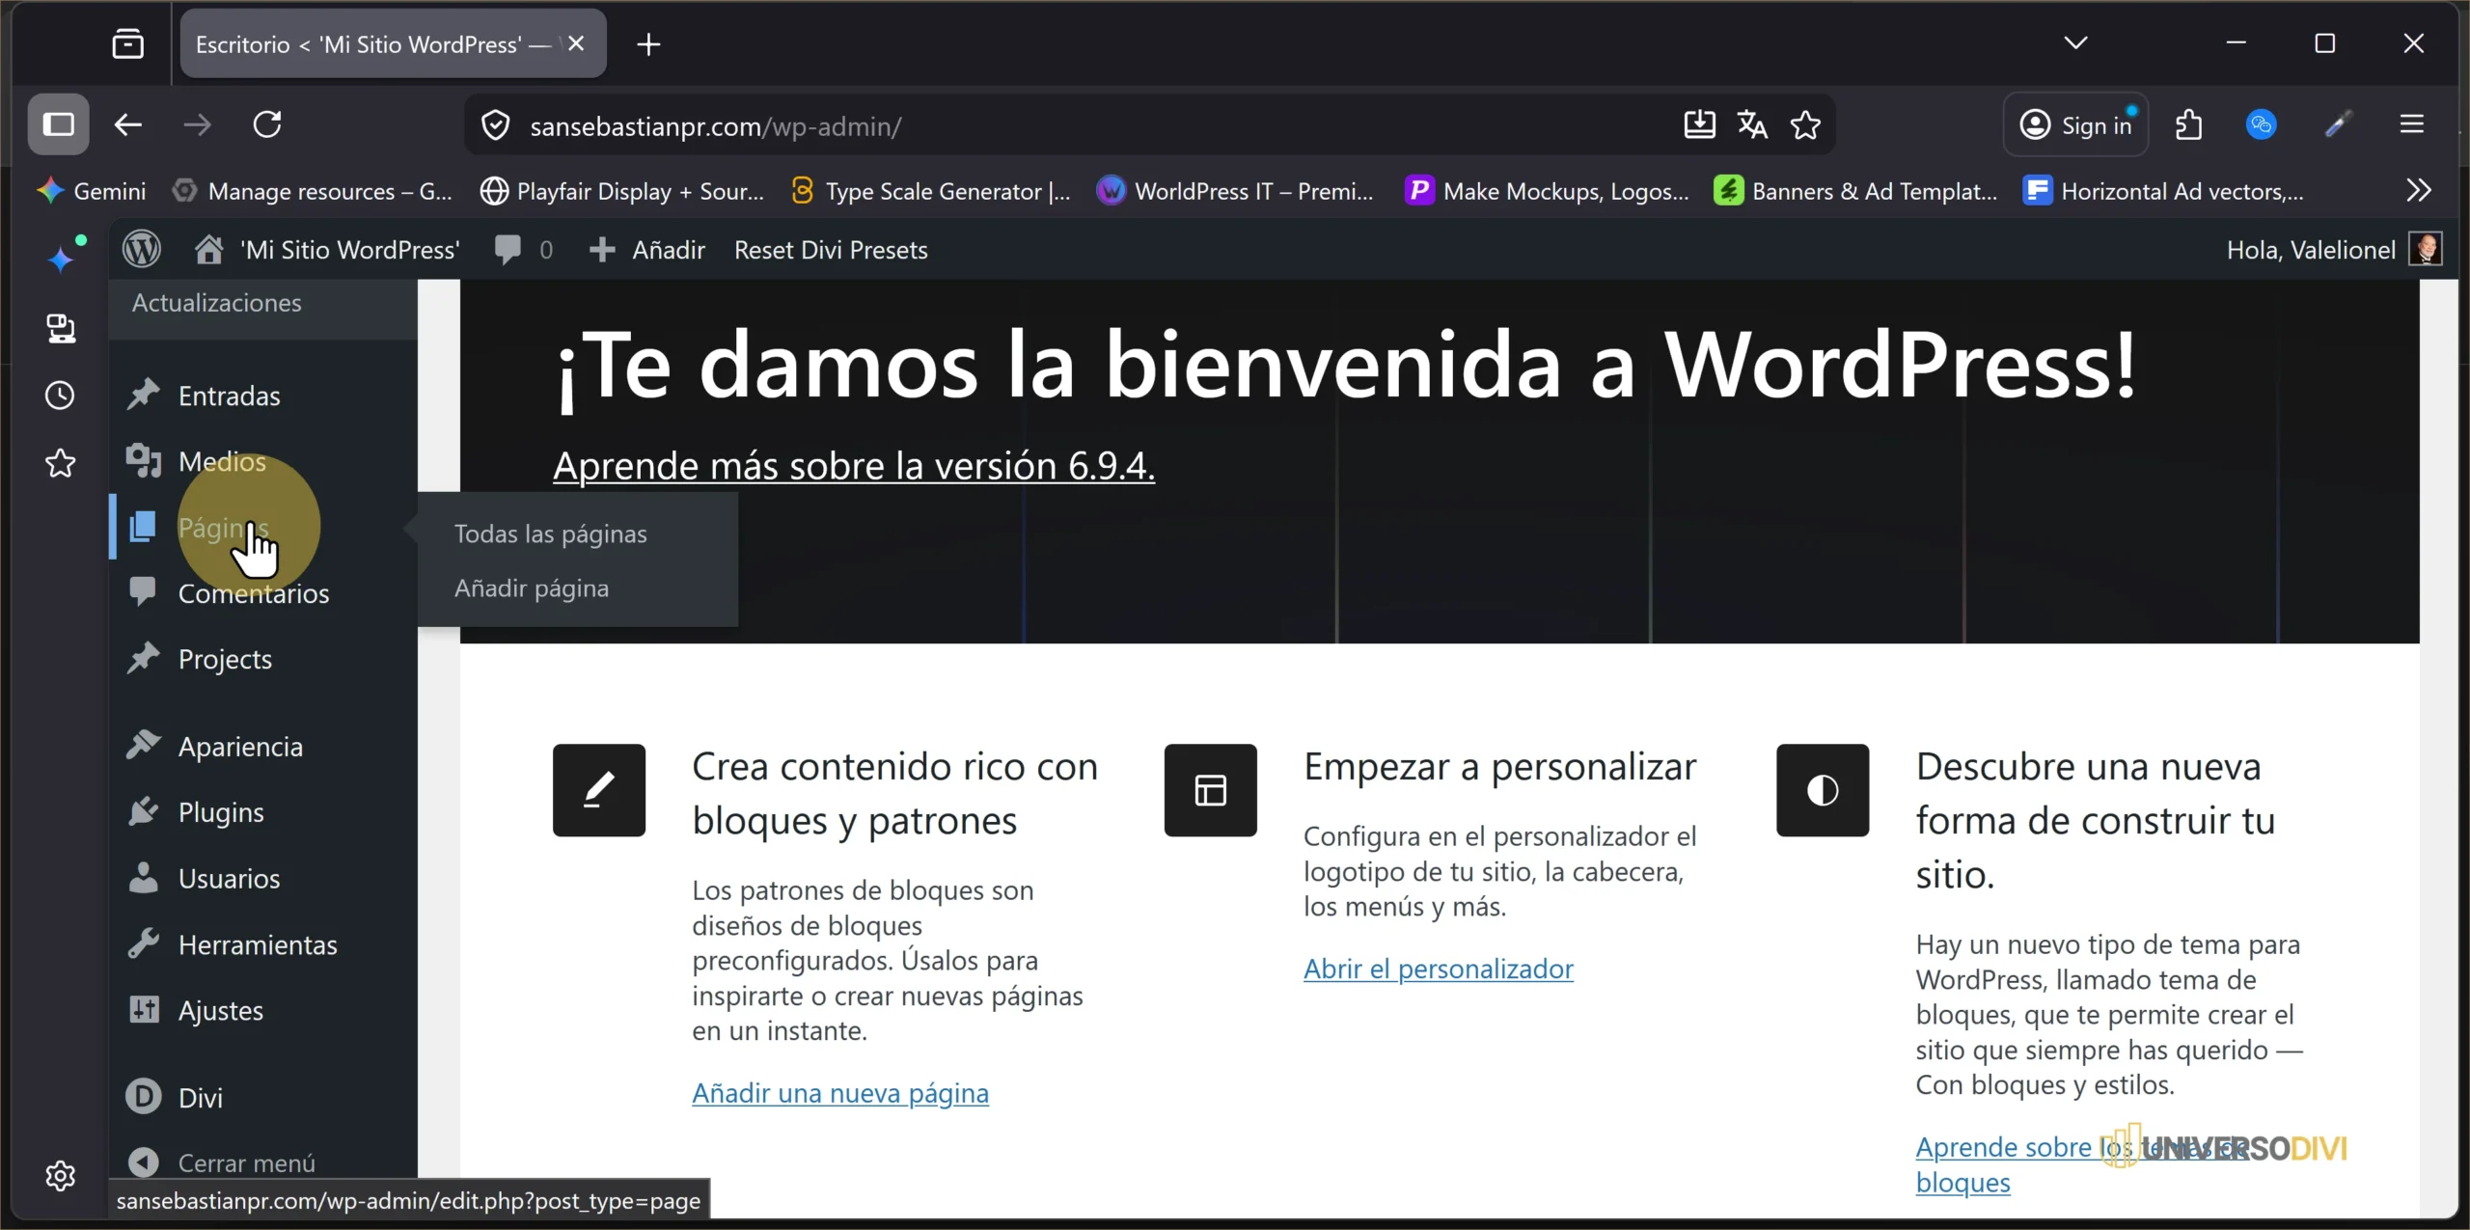This screenshot has height=1230, width=2470.
Task: Close the Escritorio WordPress tab
Action: click(x=577, y=43)
